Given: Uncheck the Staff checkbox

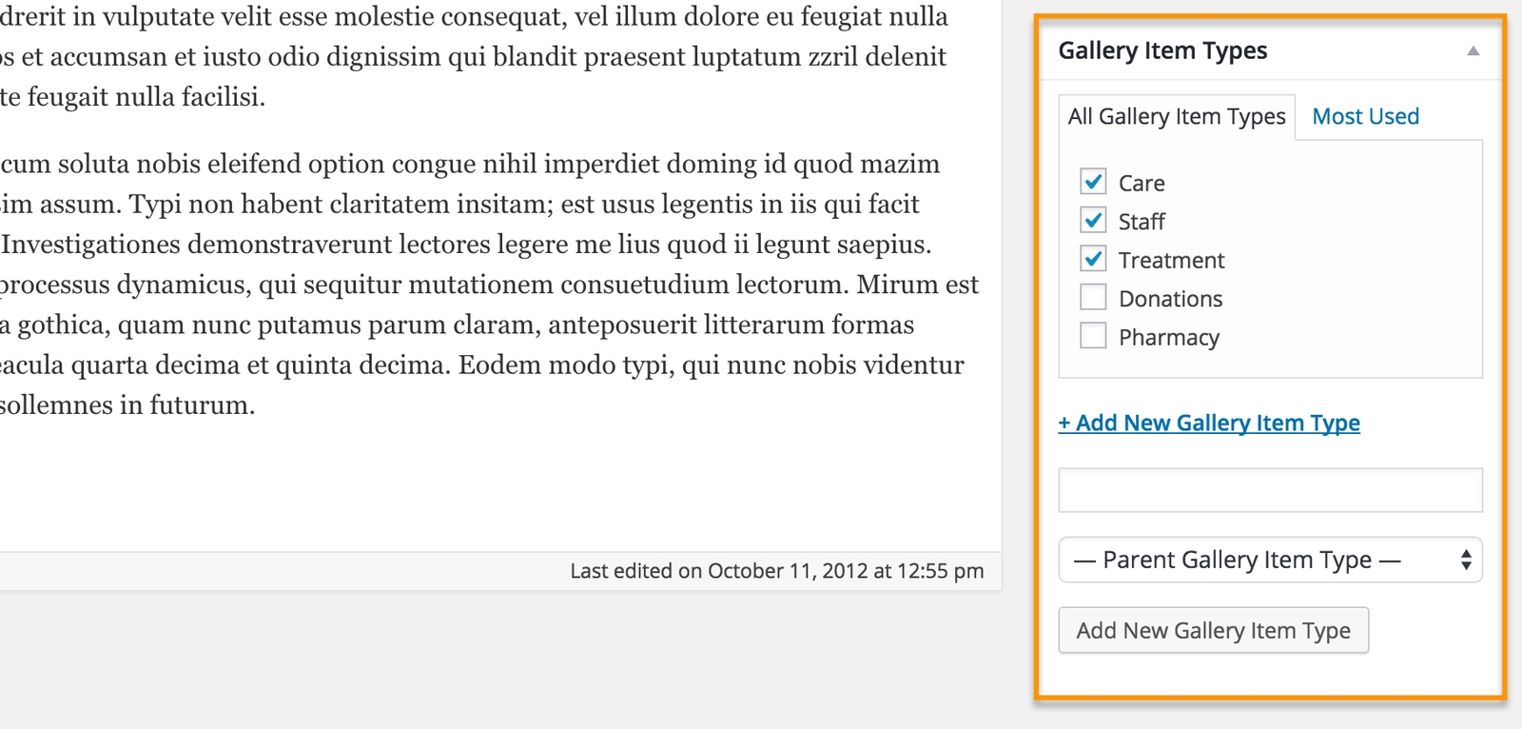Looking at the screenshot, I should [x=1093, y=220].
